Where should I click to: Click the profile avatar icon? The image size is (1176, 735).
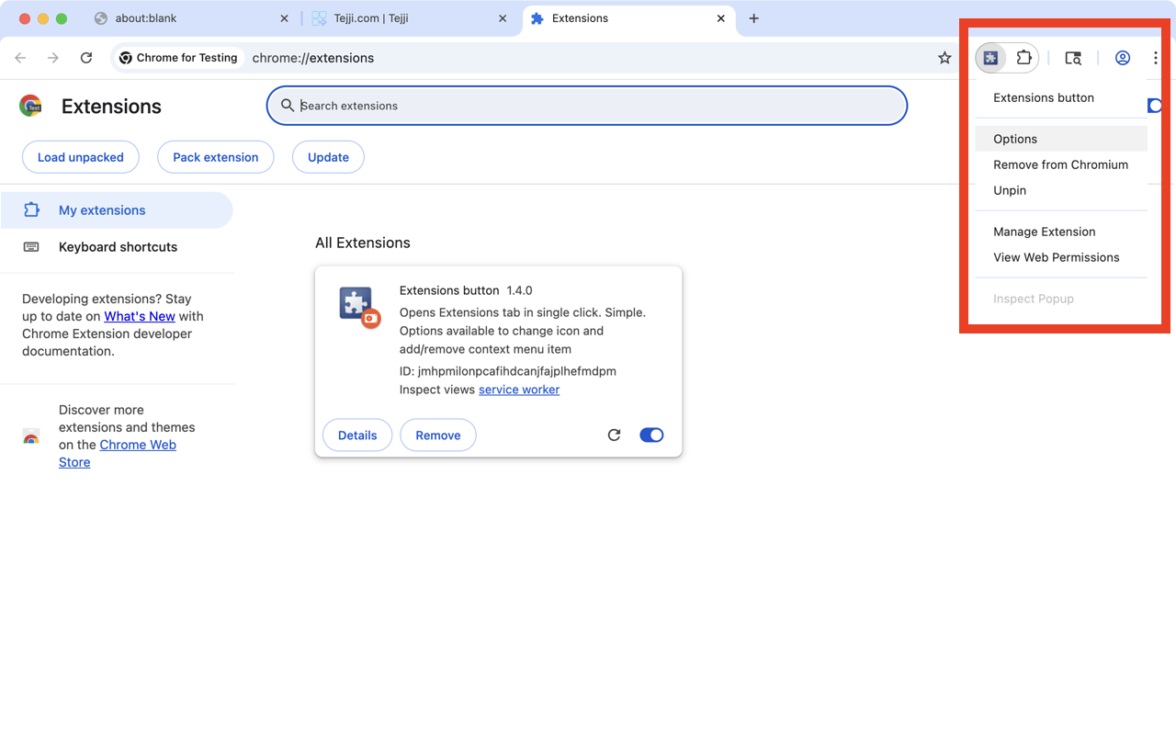[1122, 57]
